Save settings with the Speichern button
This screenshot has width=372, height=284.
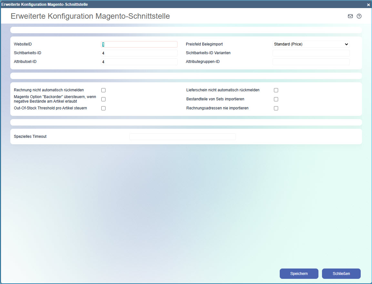[299, 274]
